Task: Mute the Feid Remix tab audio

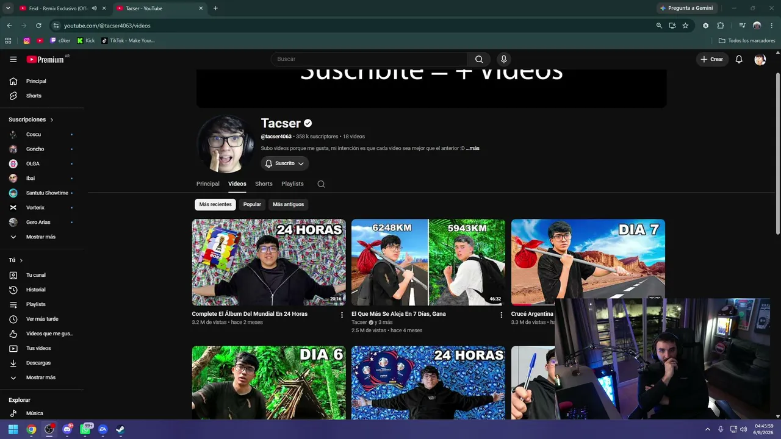Action: (94, 9)
